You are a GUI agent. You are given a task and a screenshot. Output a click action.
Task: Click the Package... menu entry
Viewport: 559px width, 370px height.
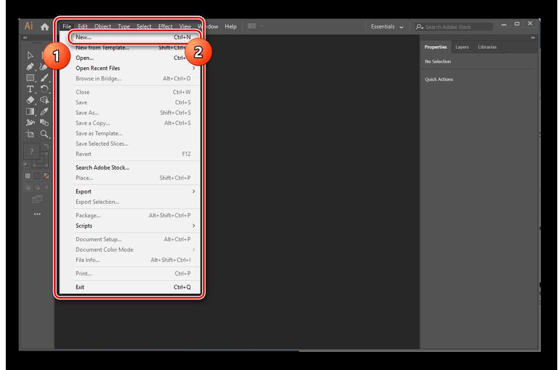pyautogui.click(x=130, y=215)
